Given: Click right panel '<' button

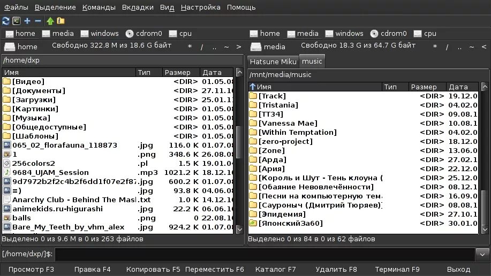Looking at the screenshot, I should pyautogui.click(x=484, y=47).
